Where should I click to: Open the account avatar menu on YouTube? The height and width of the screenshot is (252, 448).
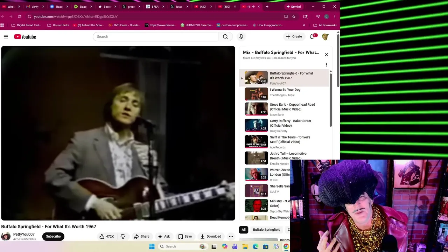(x=325, y=37)
